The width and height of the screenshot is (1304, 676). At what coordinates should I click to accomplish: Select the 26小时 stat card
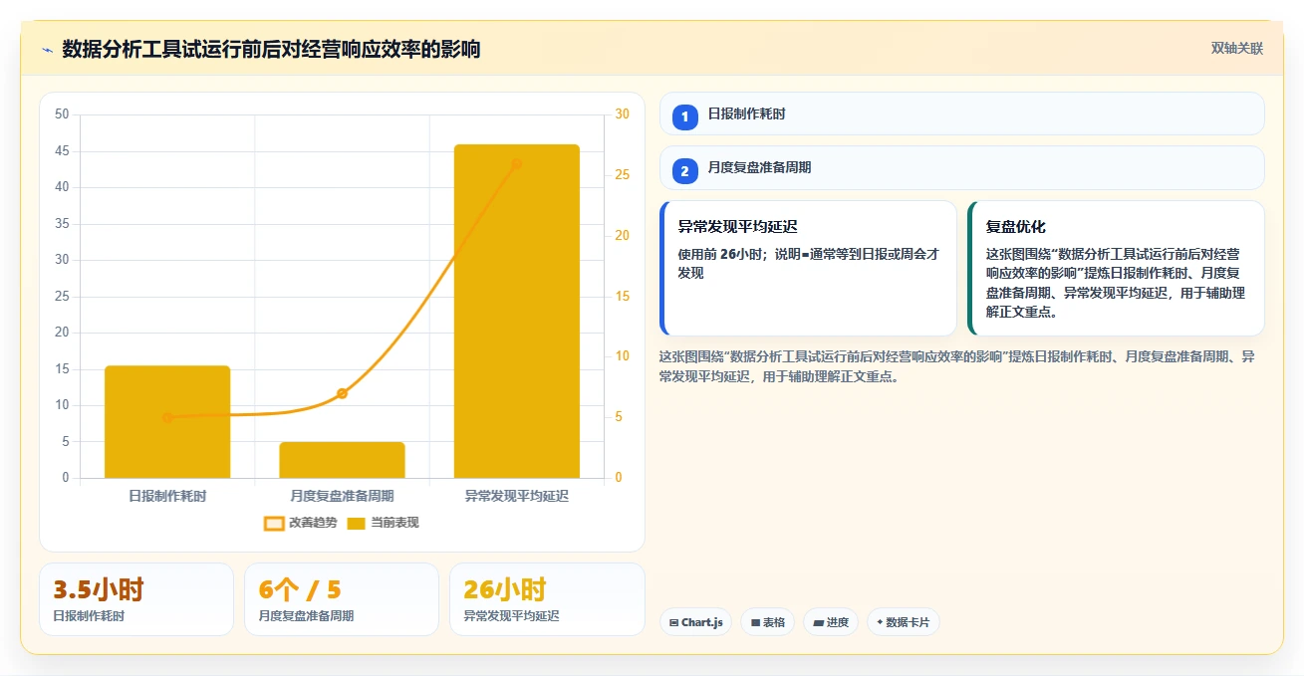(547, 599)
